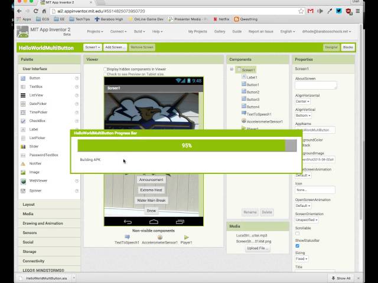Click the Icon None field
The image size is (378, 283).
pyautogui.click(x=315, y=190)
